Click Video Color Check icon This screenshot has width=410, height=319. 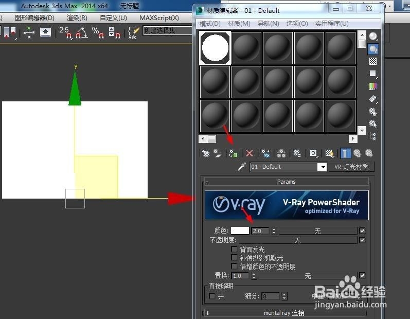click(373, 86)
